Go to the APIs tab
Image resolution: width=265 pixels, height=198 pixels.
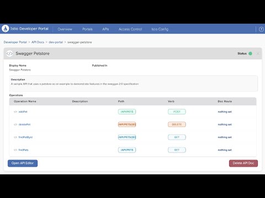click(x=105, y=29)
